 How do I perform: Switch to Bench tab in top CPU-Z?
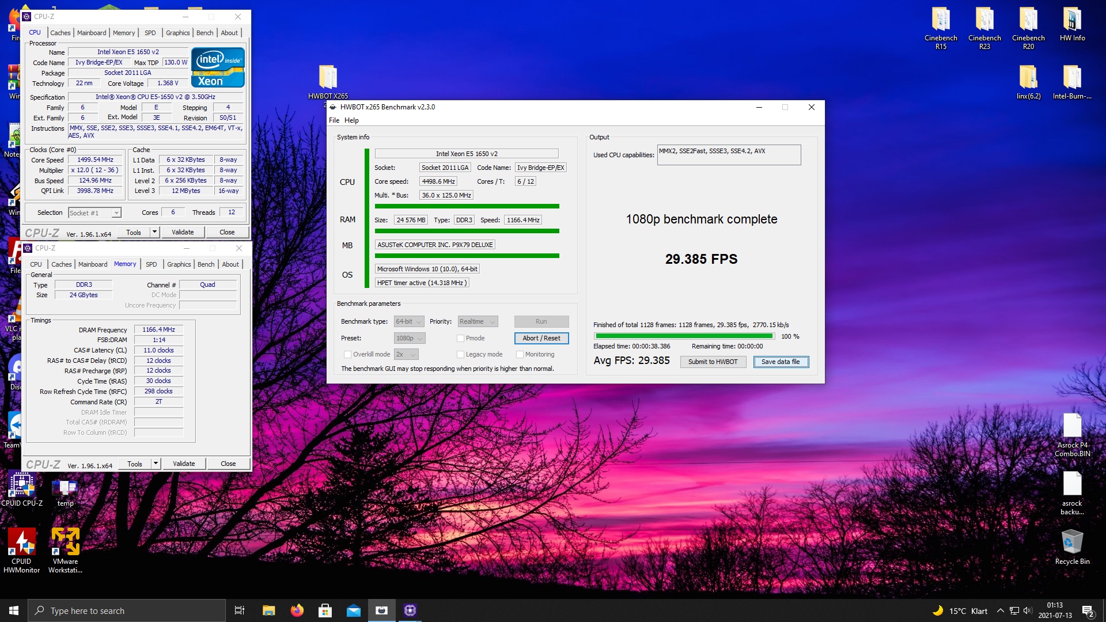[x=204, y=33]
